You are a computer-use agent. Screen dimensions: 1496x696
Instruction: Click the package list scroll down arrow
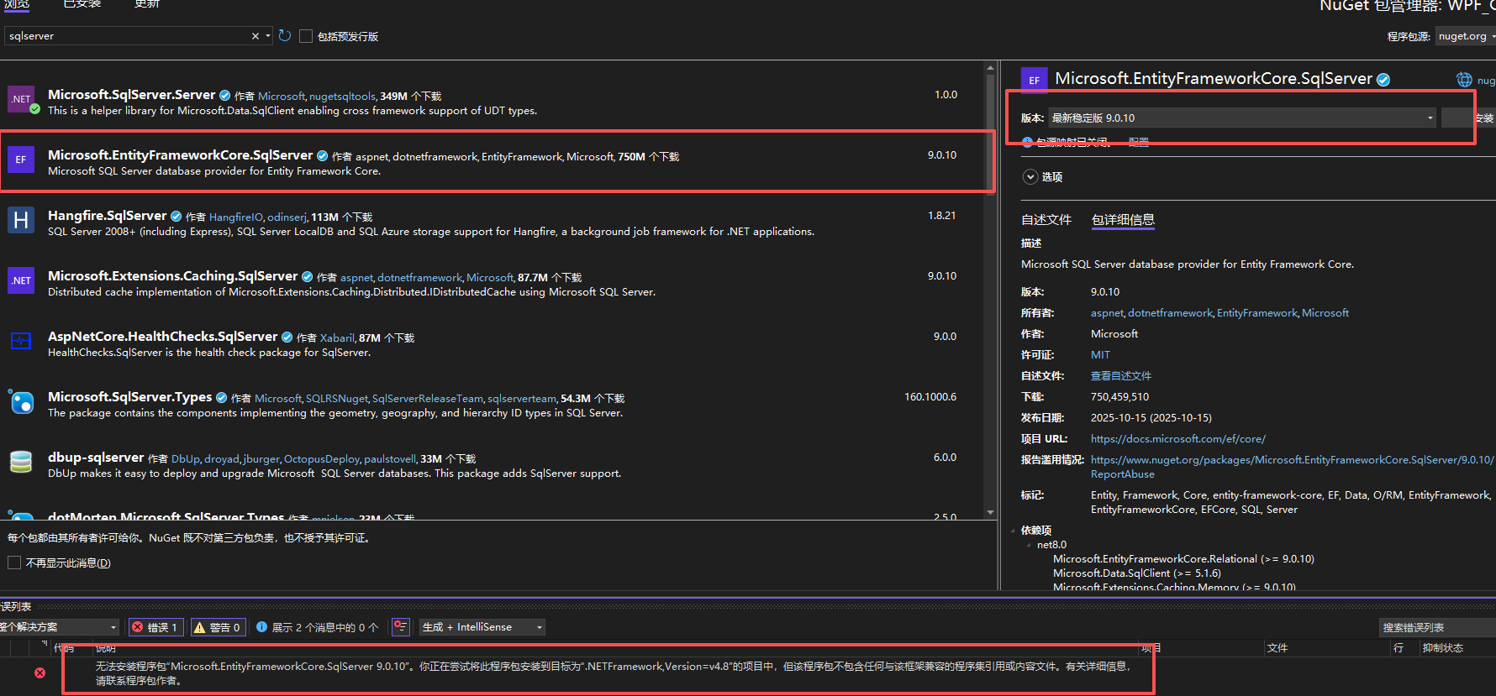990,512
